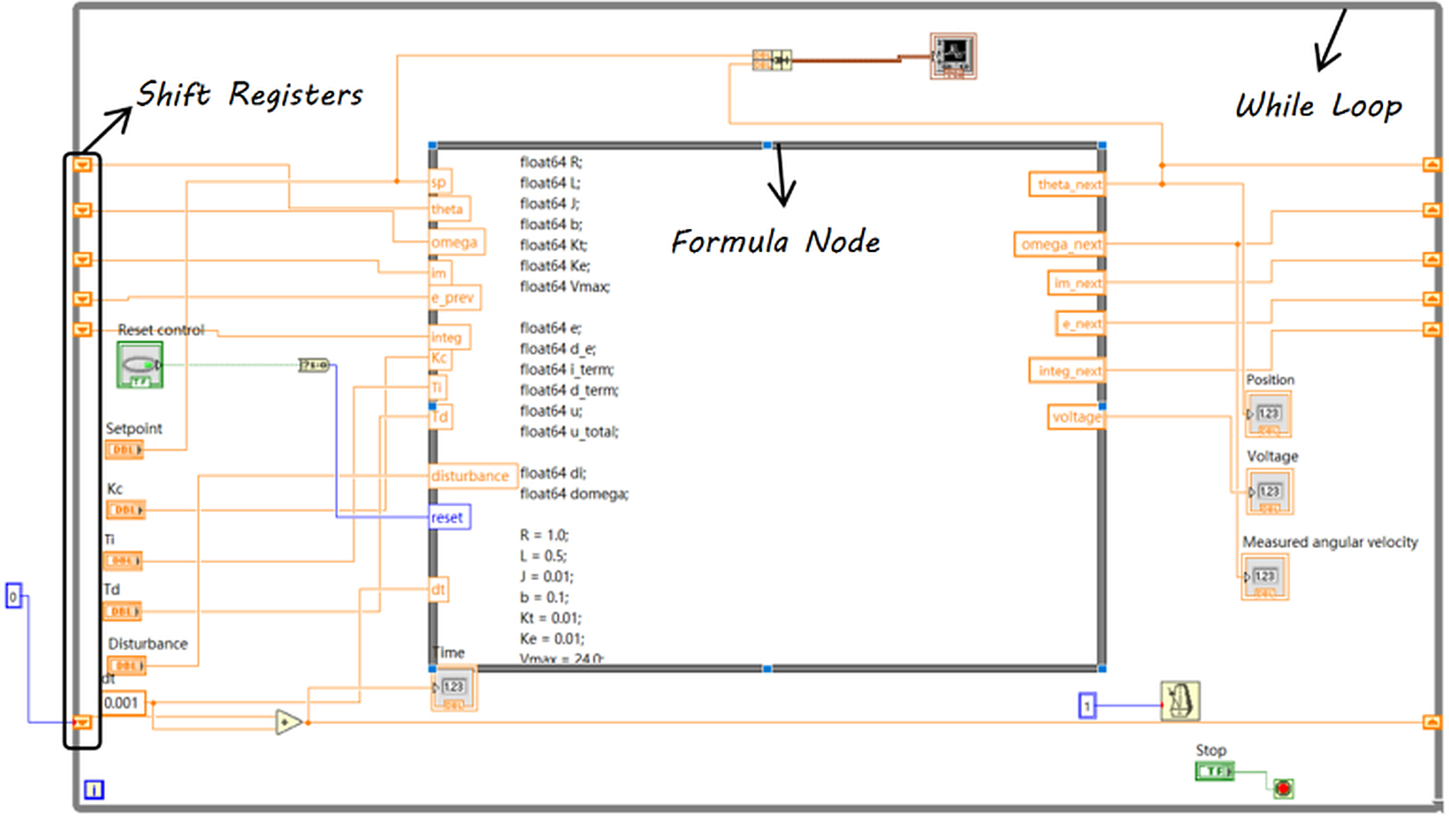This screenshot has height=816, width=1449.
Task: Select the integ input terminal
Action: 449,338
